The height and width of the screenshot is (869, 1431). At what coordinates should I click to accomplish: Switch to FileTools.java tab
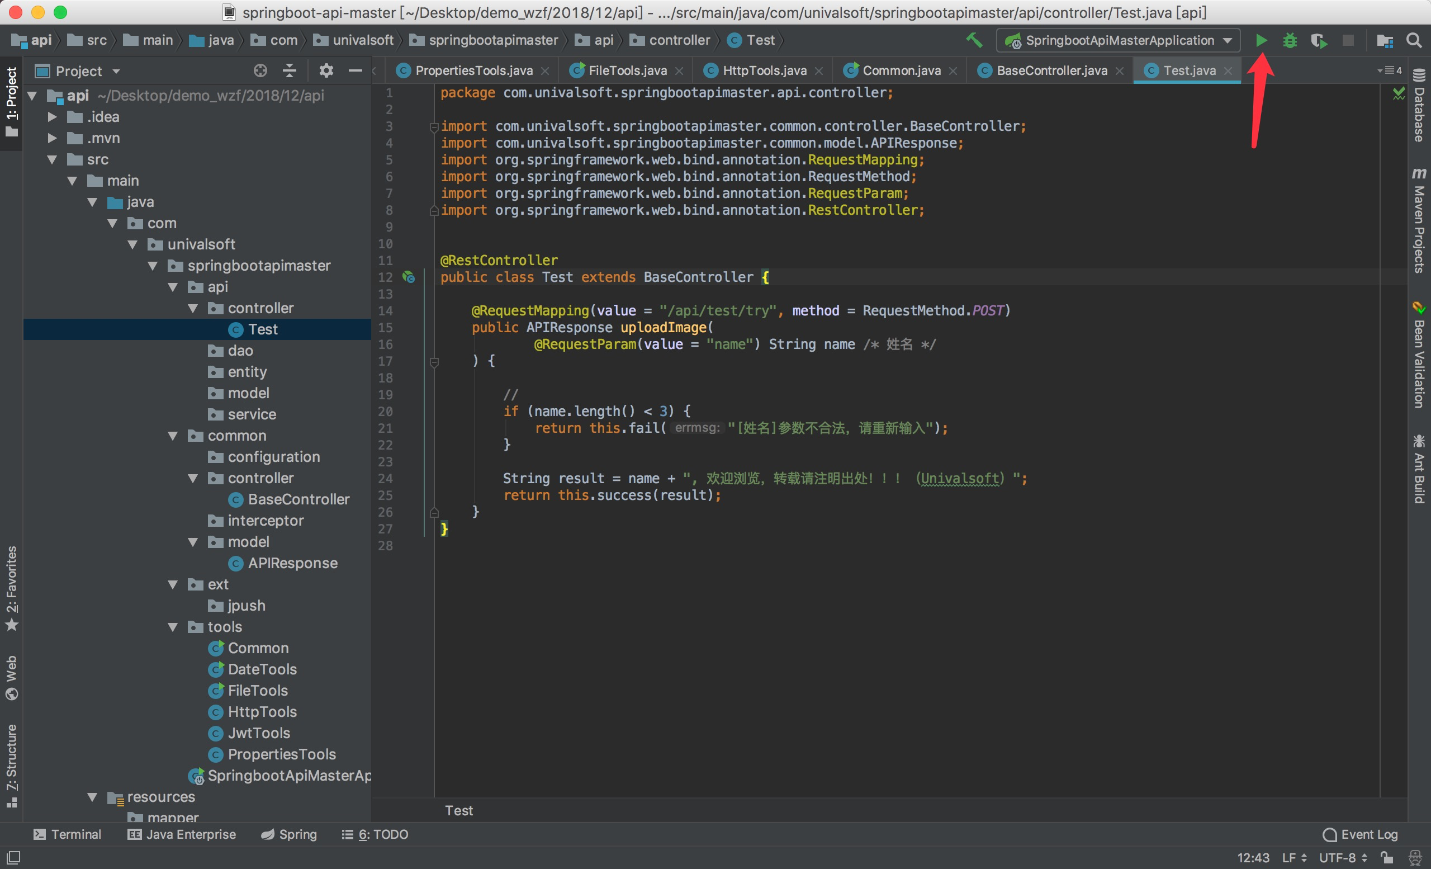click(x=627, y=71)
